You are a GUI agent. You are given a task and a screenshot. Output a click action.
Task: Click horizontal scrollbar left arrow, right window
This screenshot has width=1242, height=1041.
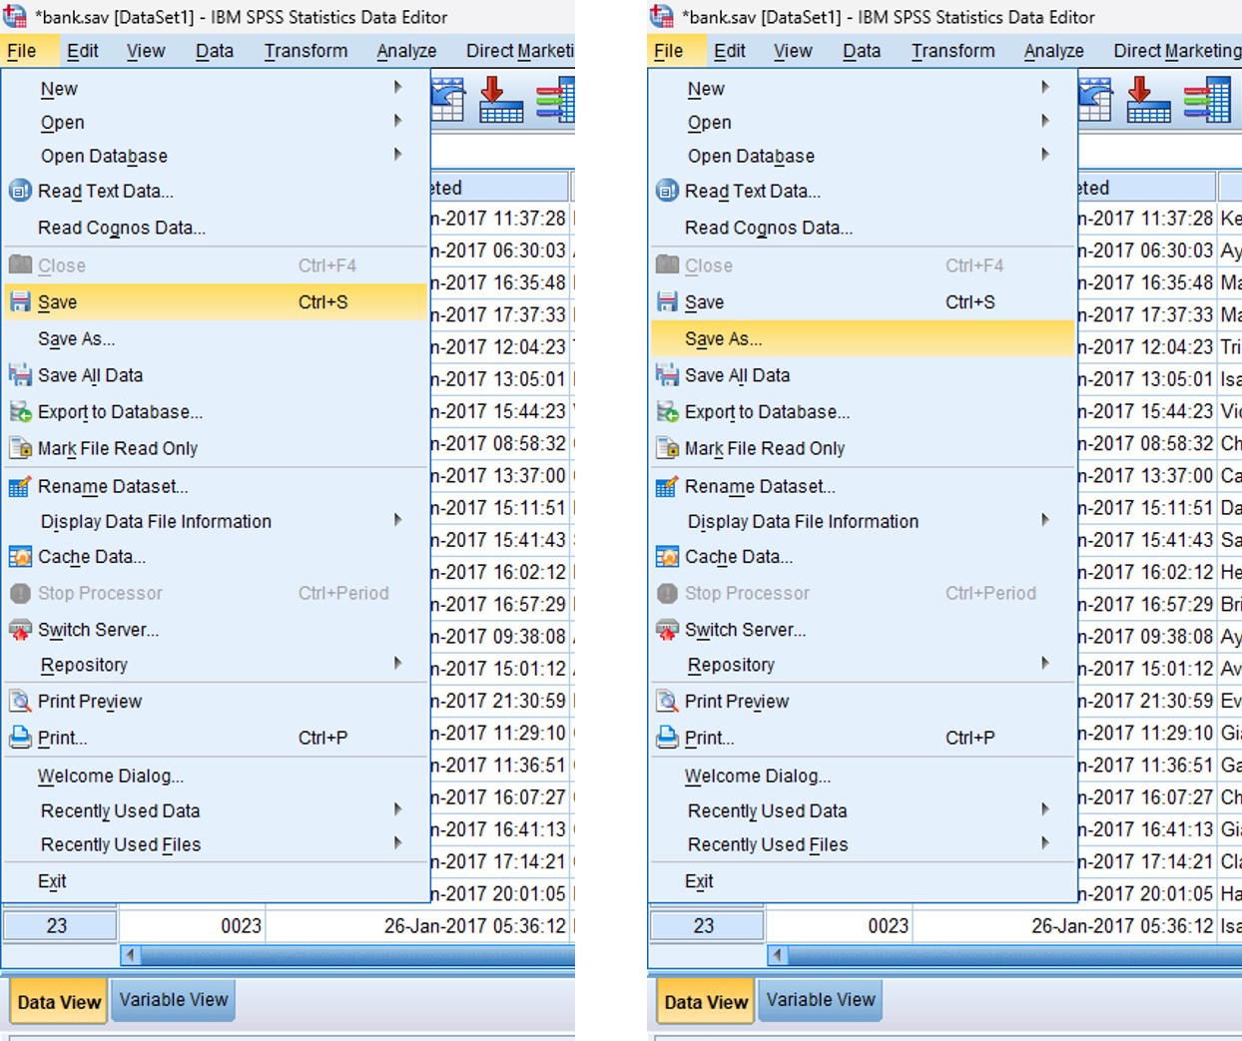pos(777,955)
